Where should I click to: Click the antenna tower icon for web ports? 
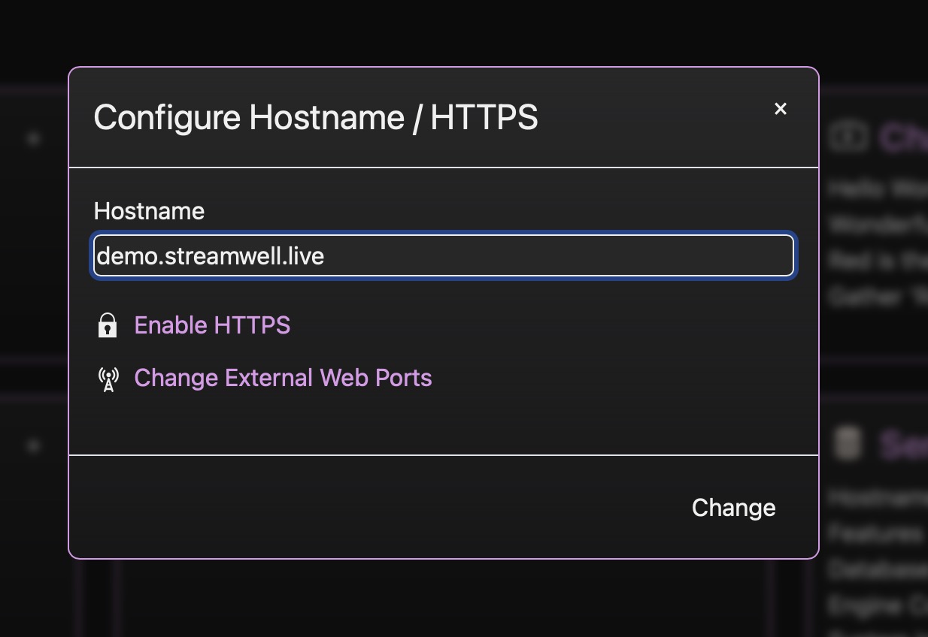tap(108, 379)
